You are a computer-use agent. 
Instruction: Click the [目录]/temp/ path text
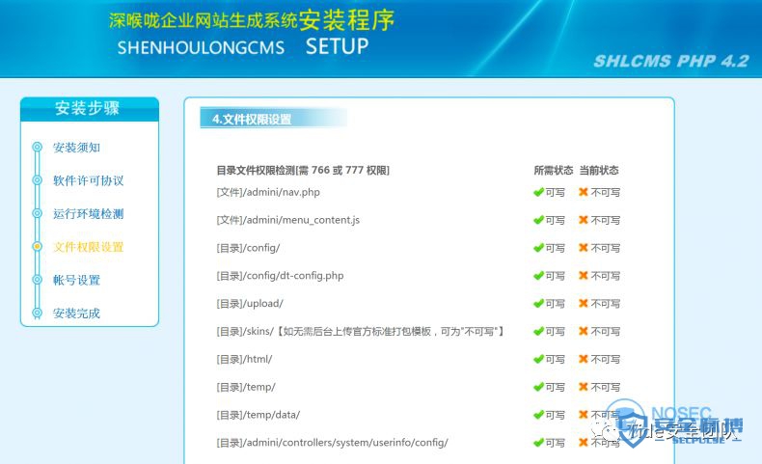(246, 387)
